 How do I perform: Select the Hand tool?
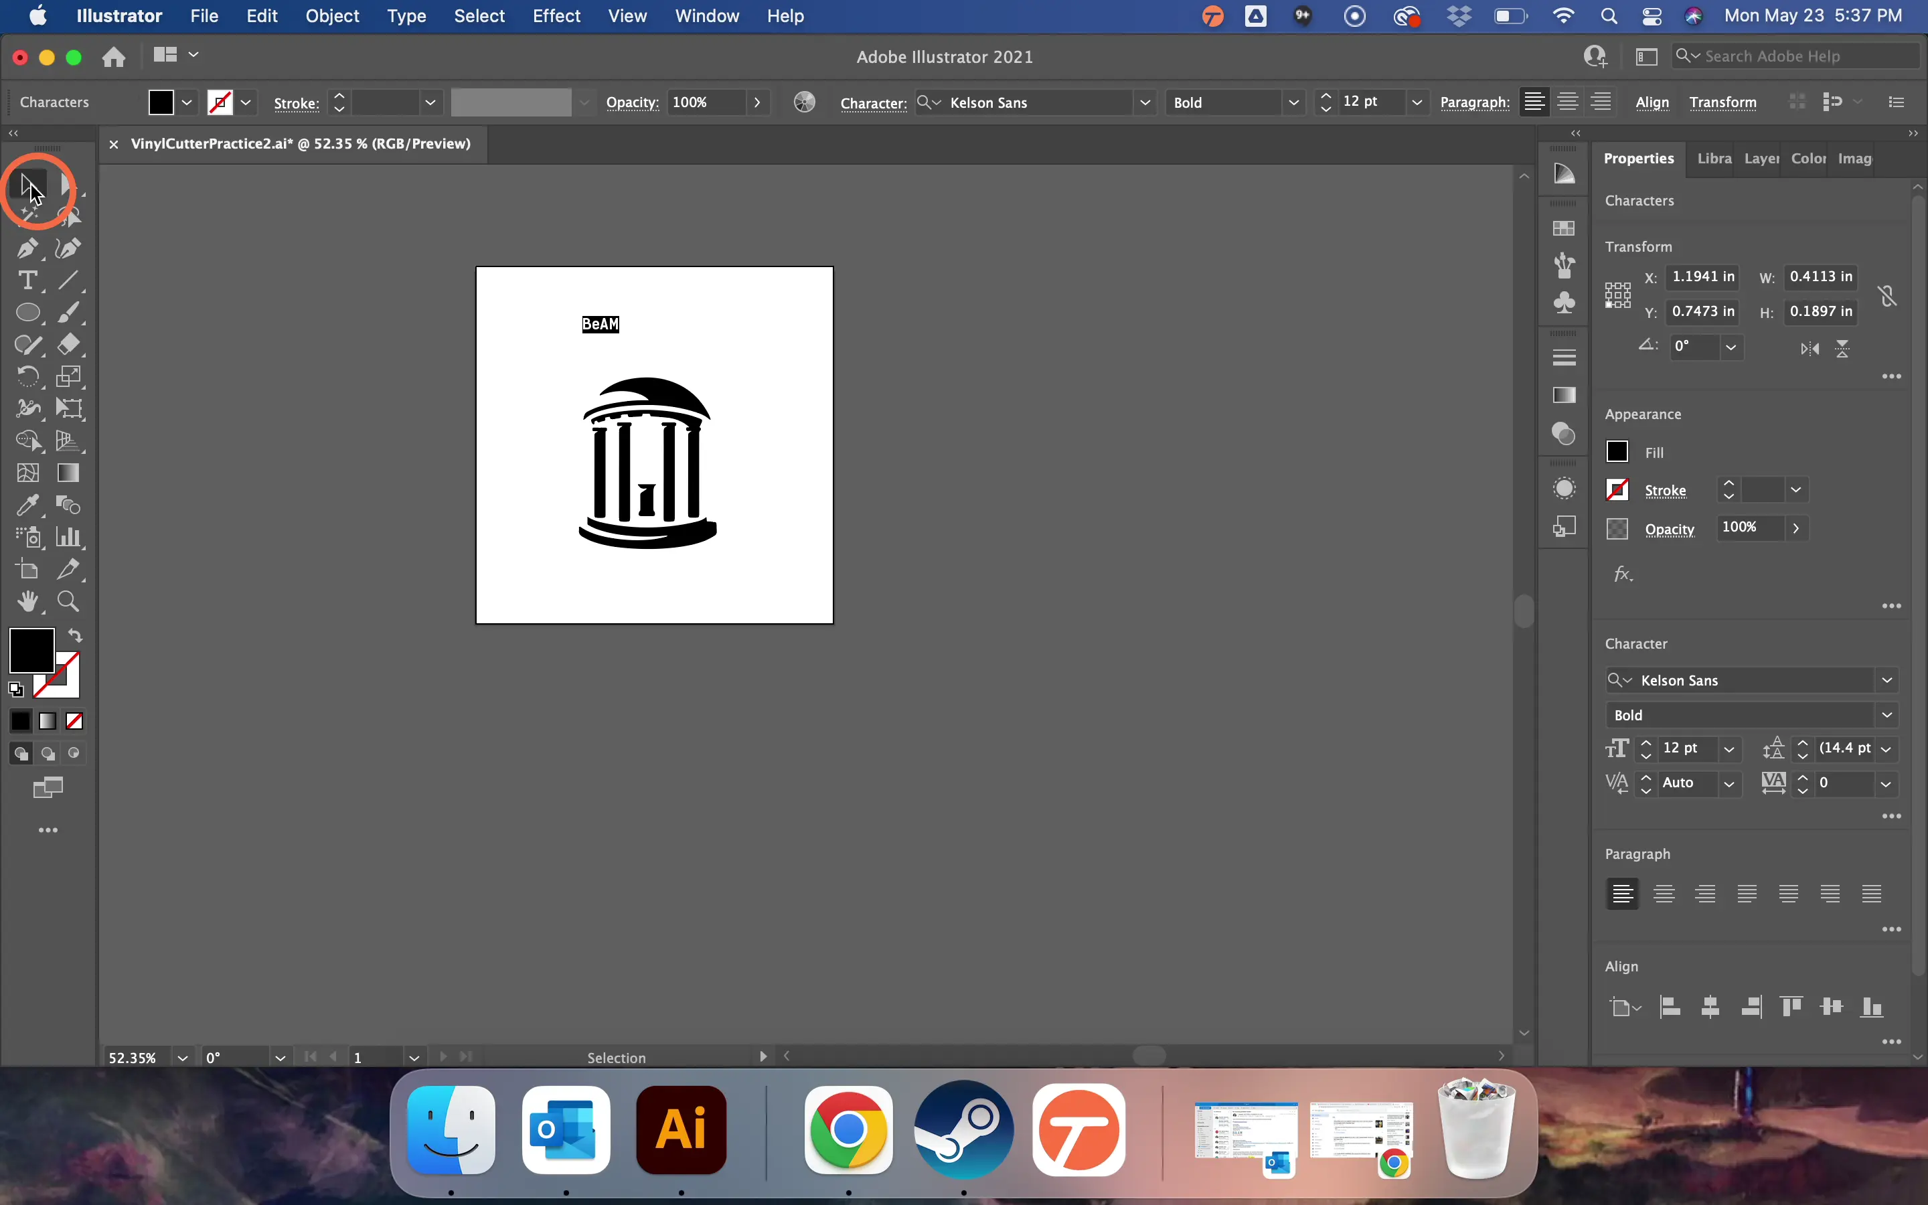pos(28,601)
